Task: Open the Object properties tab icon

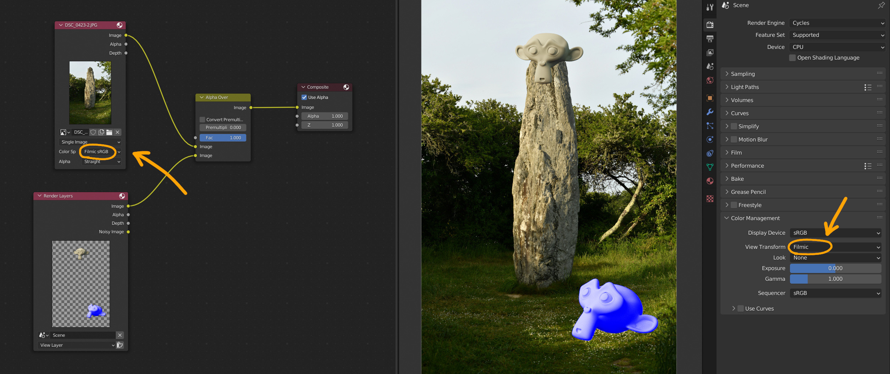Action: 710,98
